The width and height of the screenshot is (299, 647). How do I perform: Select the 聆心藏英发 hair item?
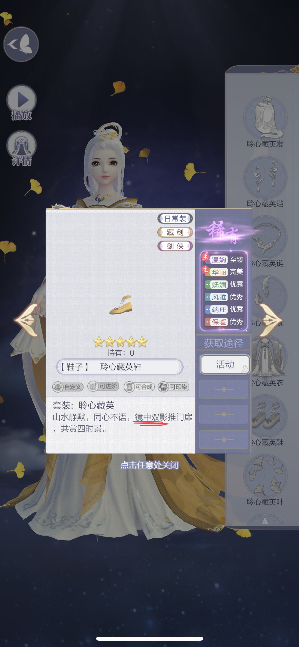pyautogui.click(x=265, y=122)
